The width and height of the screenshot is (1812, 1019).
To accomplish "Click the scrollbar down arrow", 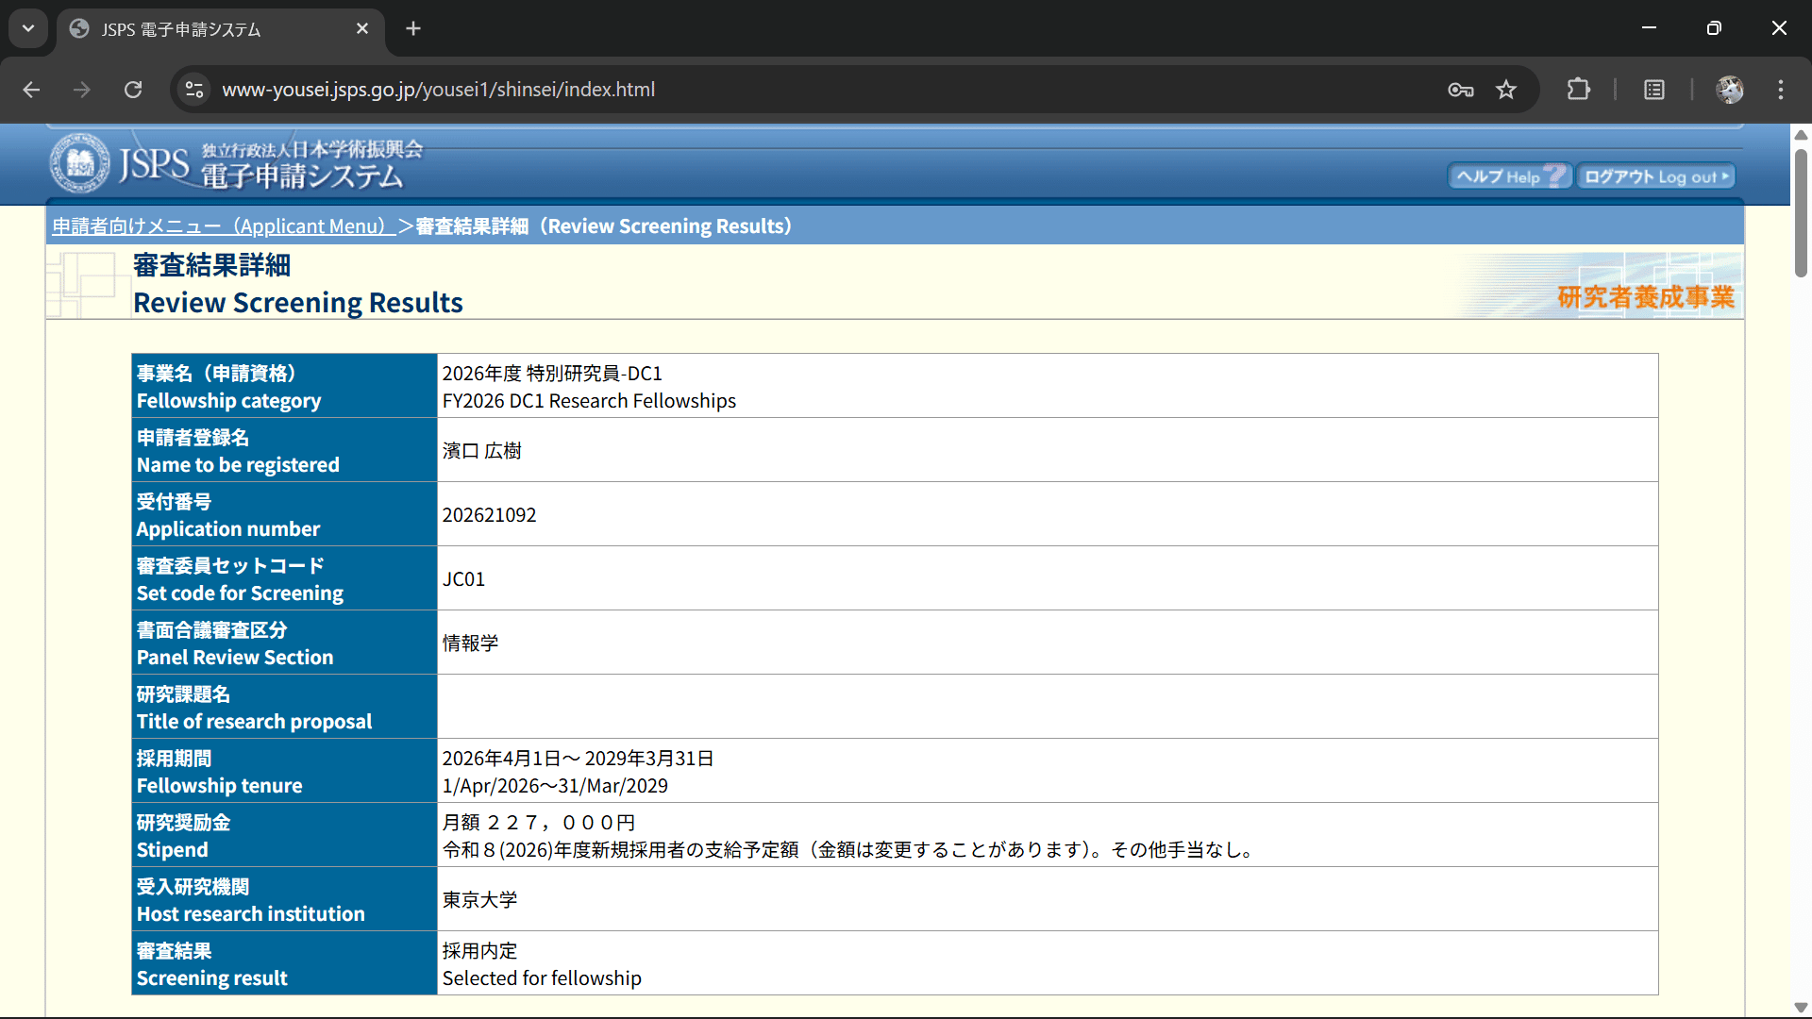I will 1801,1007.
